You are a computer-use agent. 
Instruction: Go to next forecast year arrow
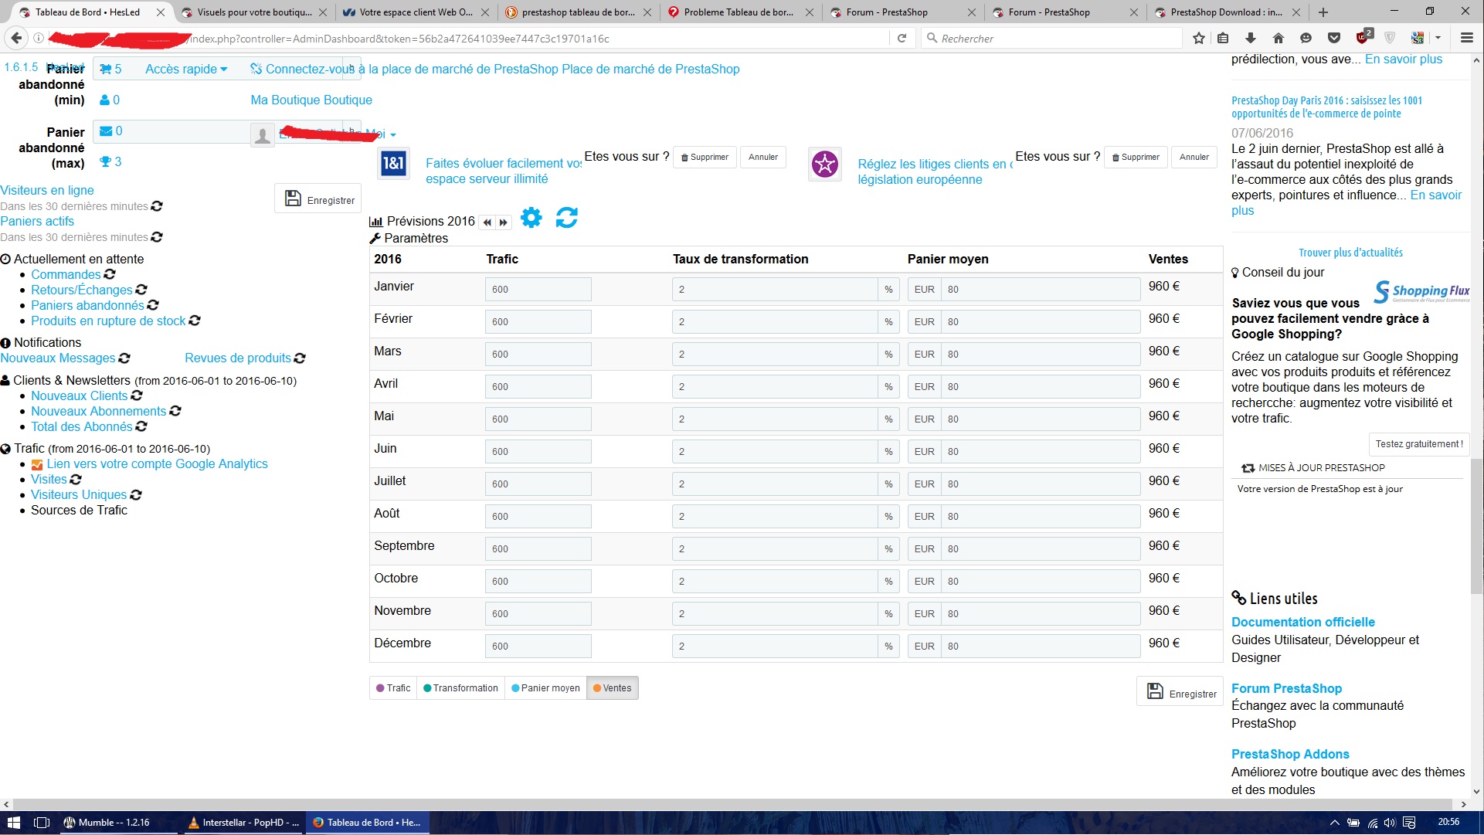coord(504,222)
